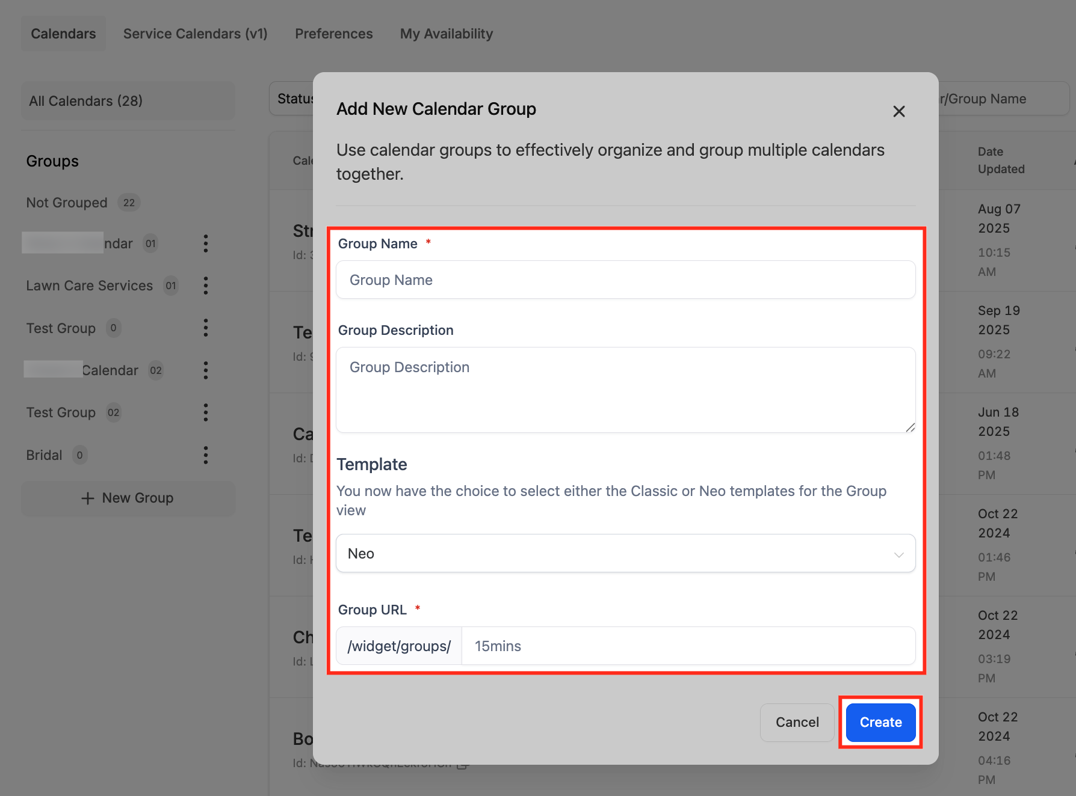Screen dimensions: 1076x796
Task: Click the 'Jun 18 2025' date cell
Action: 998,421
